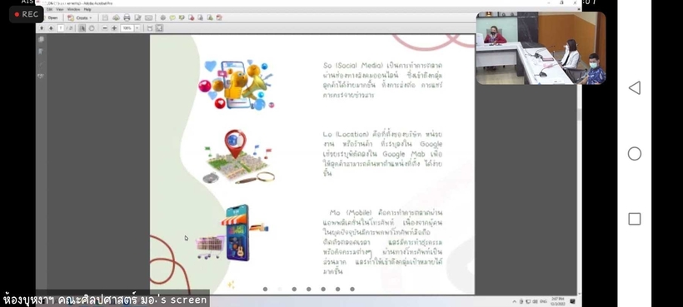Screen dimensions: 683x307
Task: Click the Save file toolbar icon
Action: (105, 17)
